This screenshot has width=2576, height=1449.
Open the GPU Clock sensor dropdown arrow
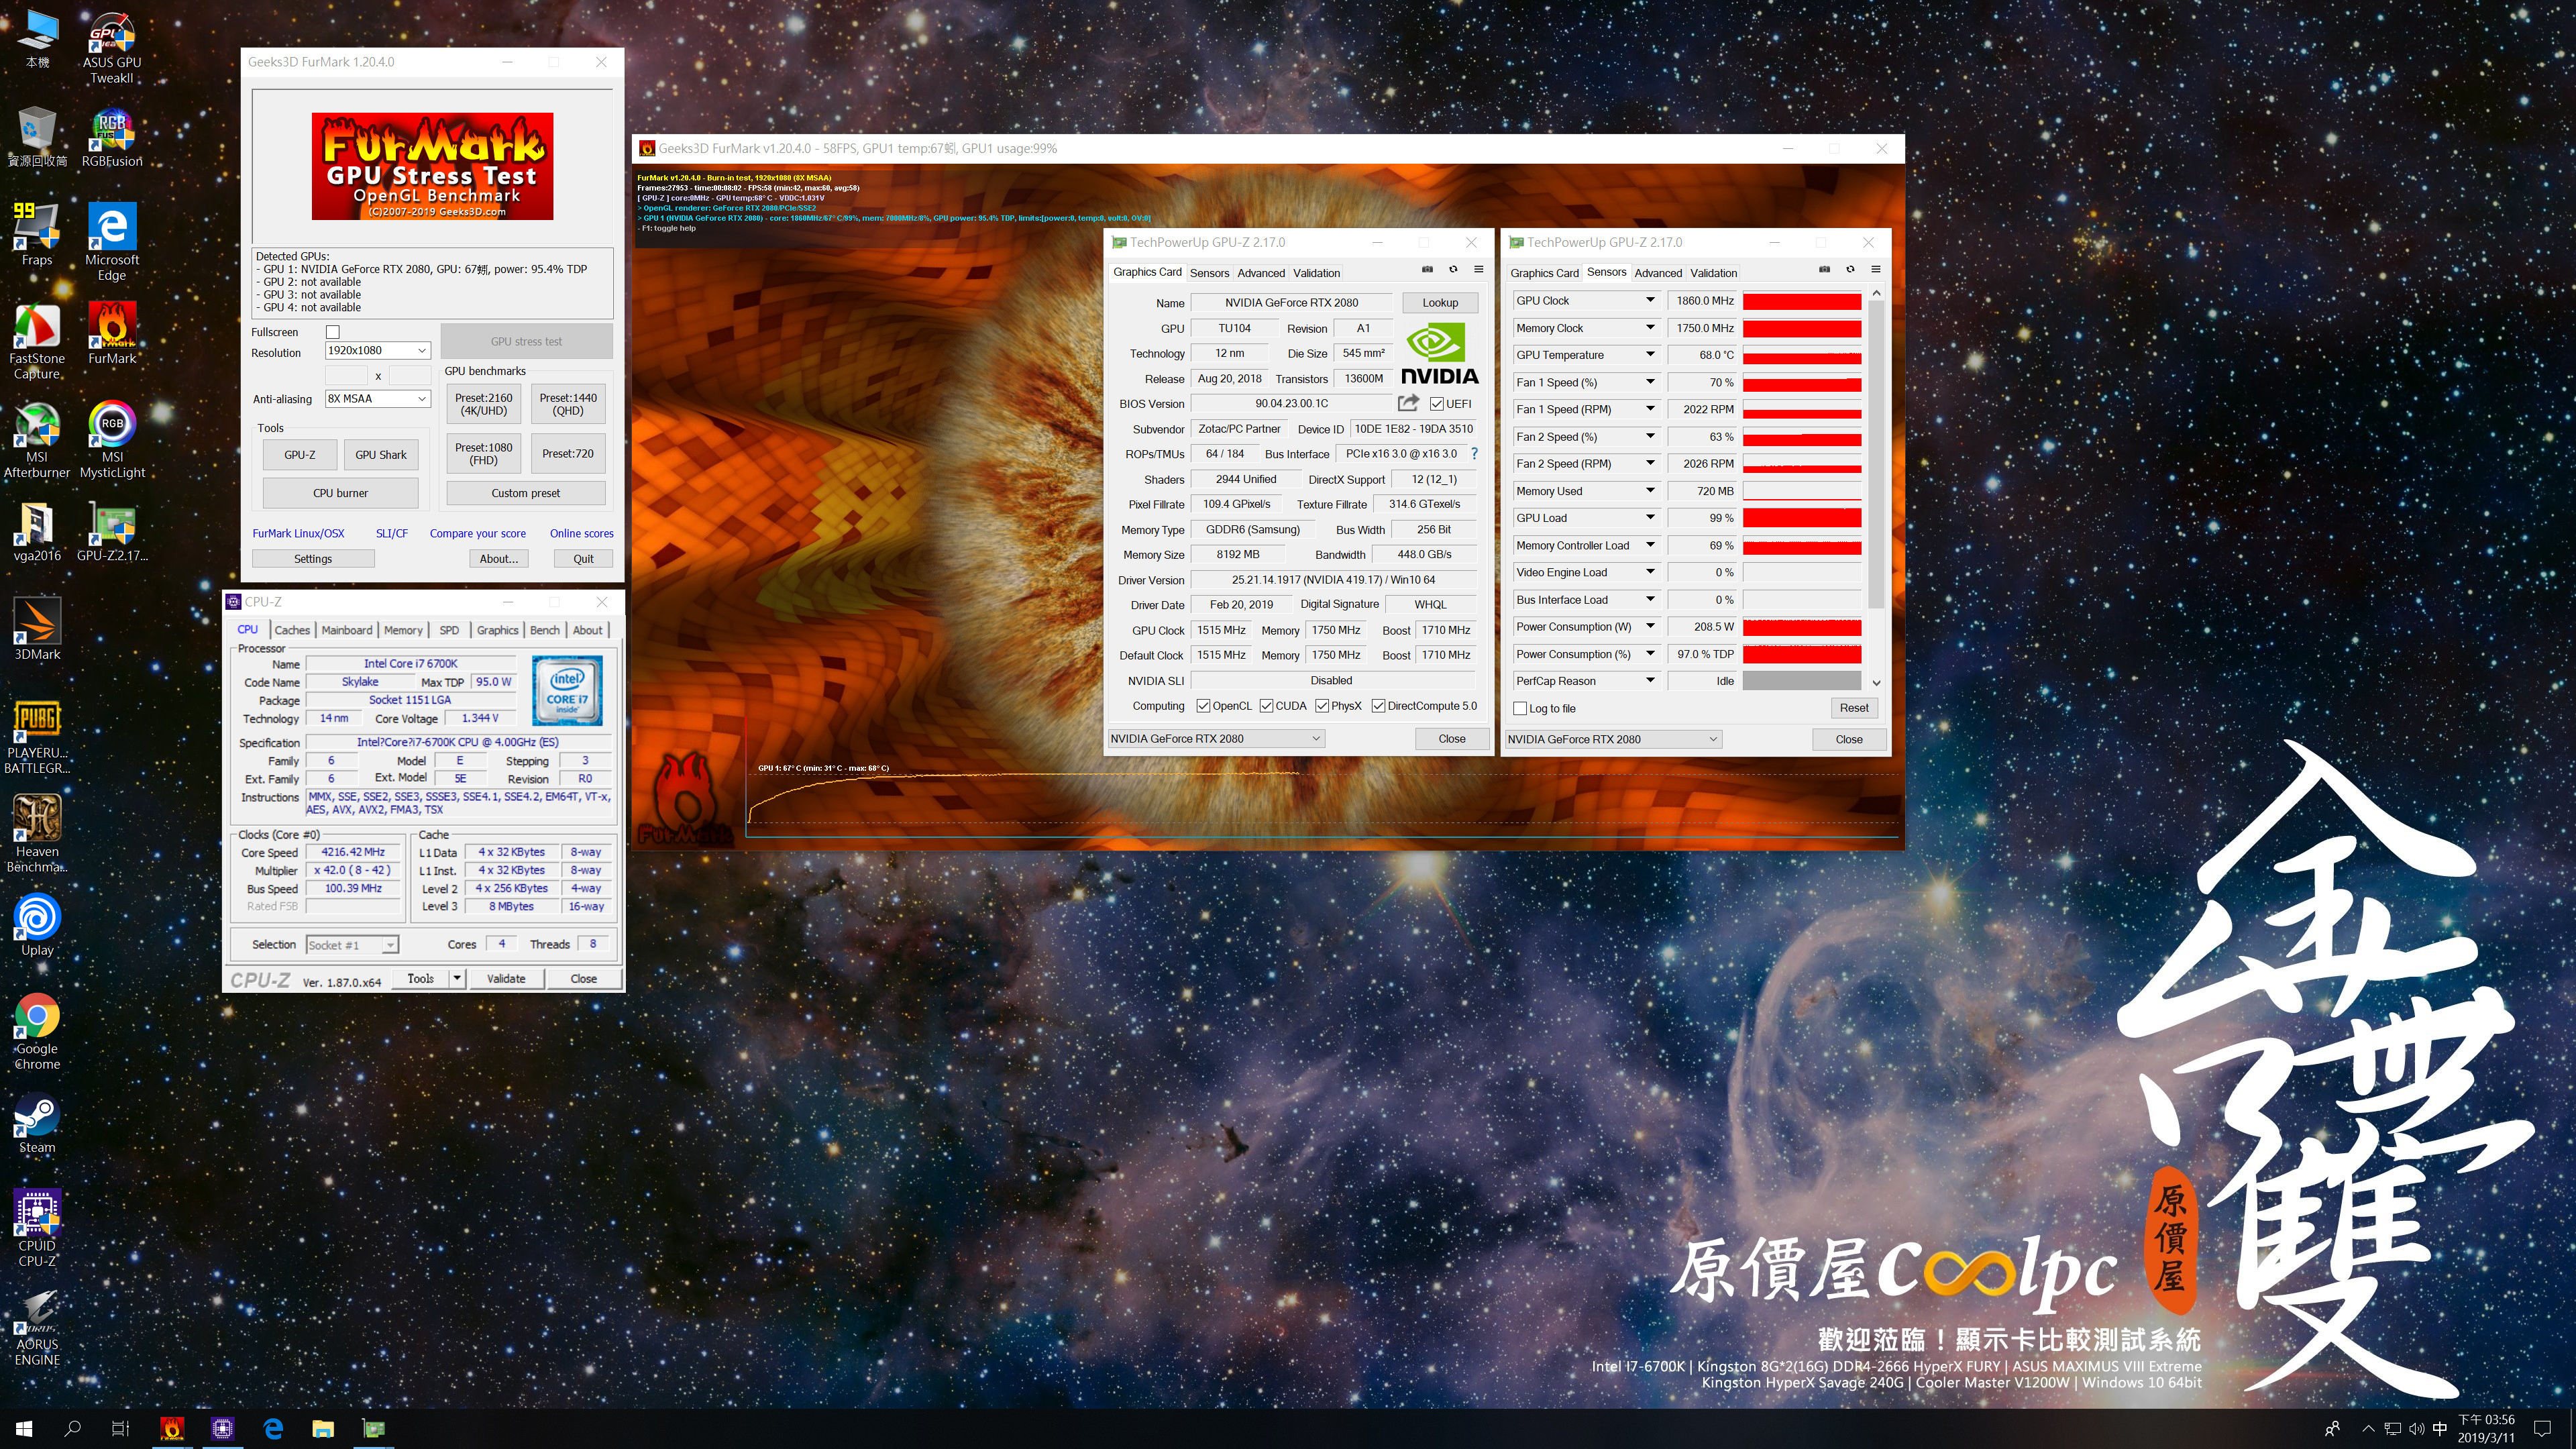click(1650, 300)
